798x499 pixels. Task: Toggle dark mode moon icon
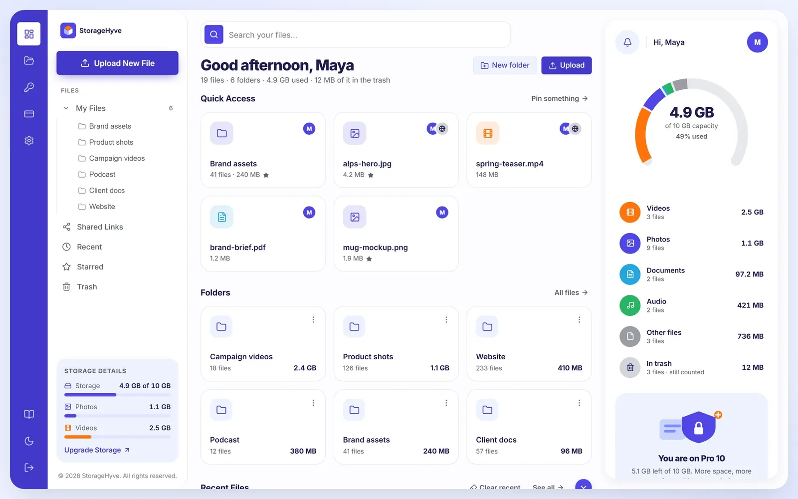pyautogui.click(x=29, y=441)
